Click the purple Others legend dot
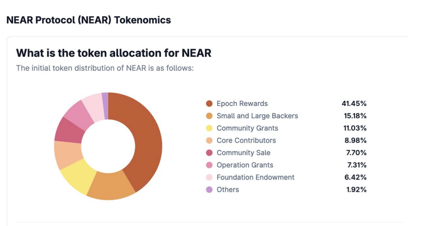 point(209,189)
